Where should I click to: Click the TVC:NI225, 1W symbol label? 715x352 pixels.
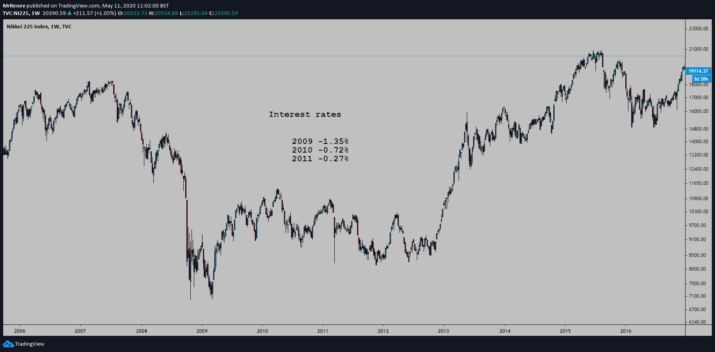click(21, 13)
